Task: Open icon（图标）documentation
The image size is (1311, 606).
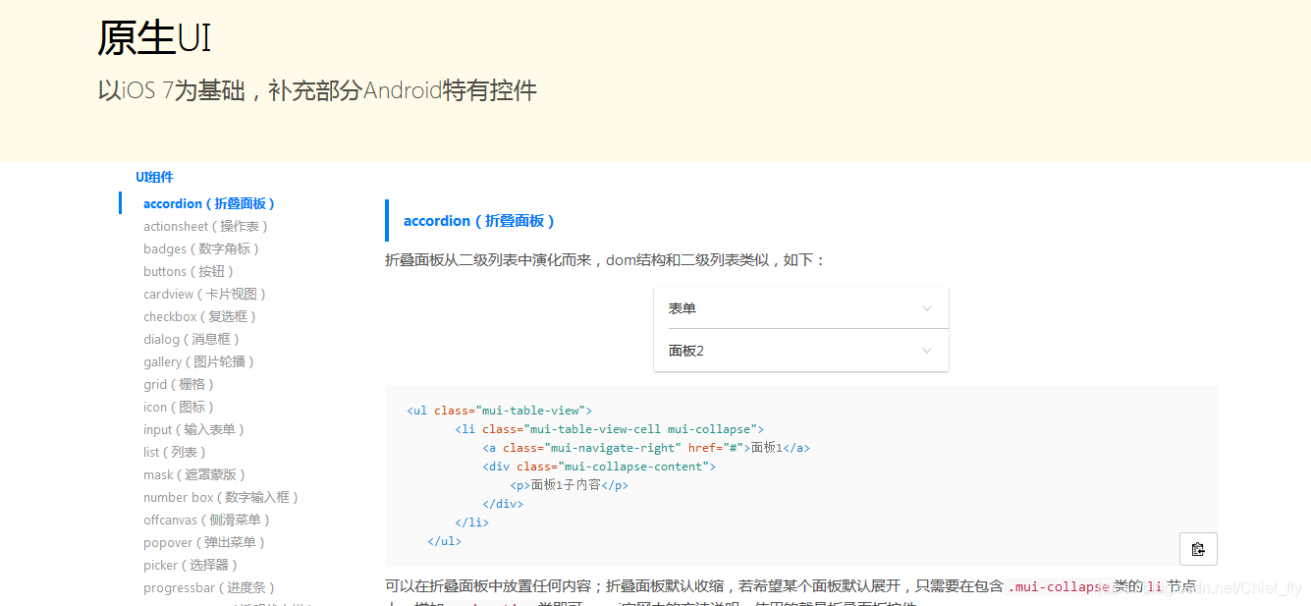Action: point(179,407)
